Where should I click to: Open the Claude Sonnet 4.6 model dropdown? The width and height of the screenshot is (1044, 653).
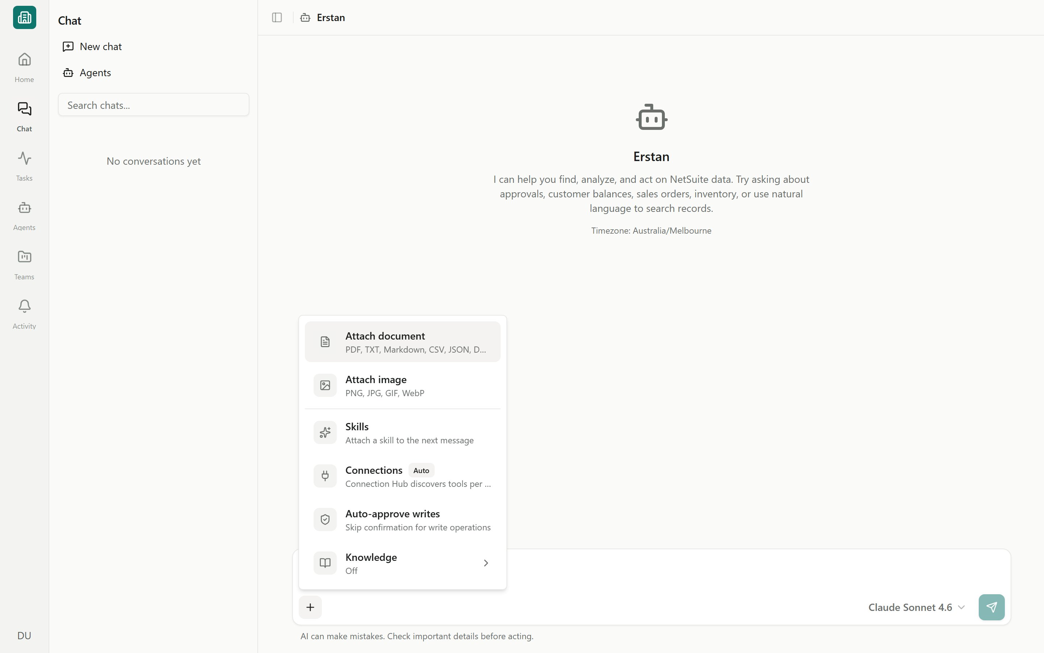917,607
